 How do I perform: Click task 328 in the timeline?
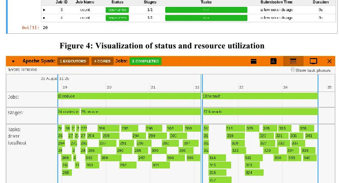[x=270, y=128]
